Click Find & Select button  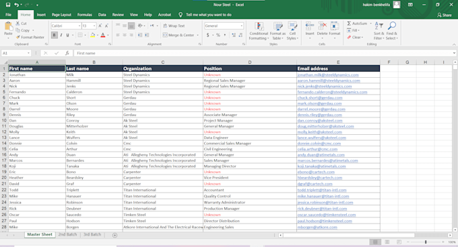click(391, 31)
